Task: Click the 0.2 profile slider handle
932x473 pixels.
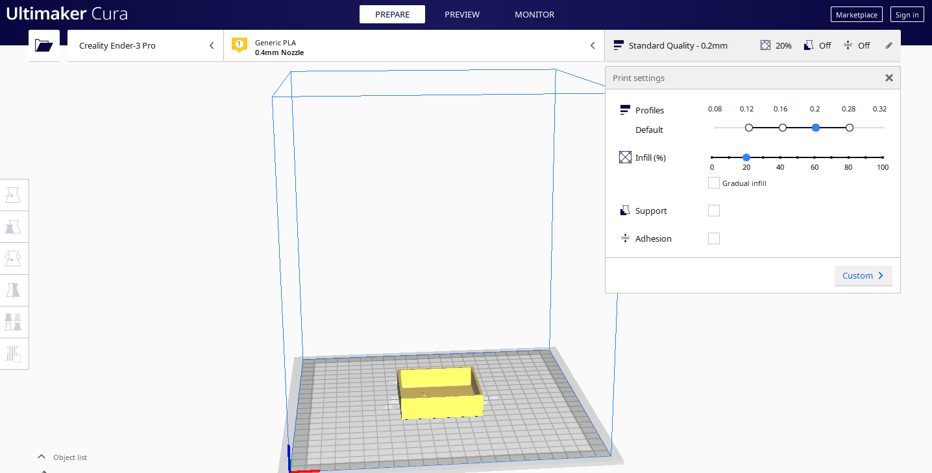Action: tap(816, 128)
